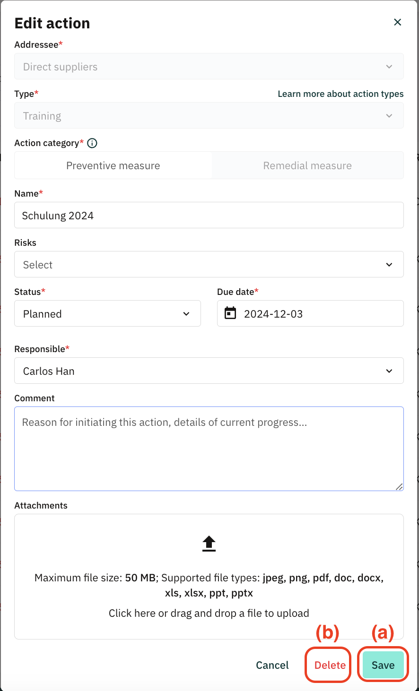The image size is (419, 691).
Task: Close the Edit action dialog
Action: (398, 22)
